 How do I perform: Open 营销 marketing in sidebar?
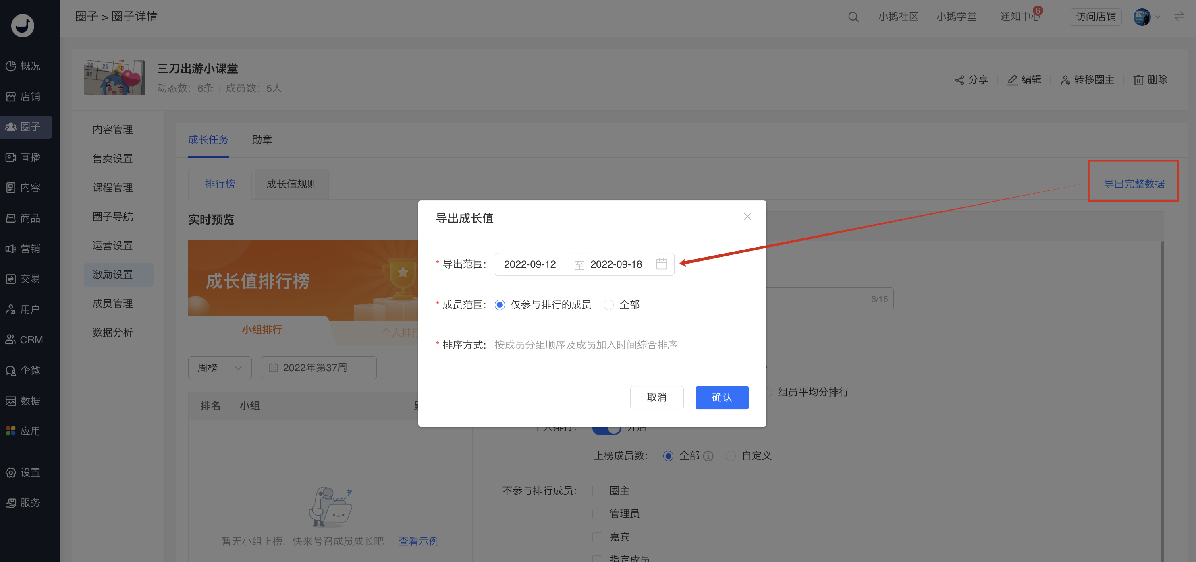pos(23,248)
